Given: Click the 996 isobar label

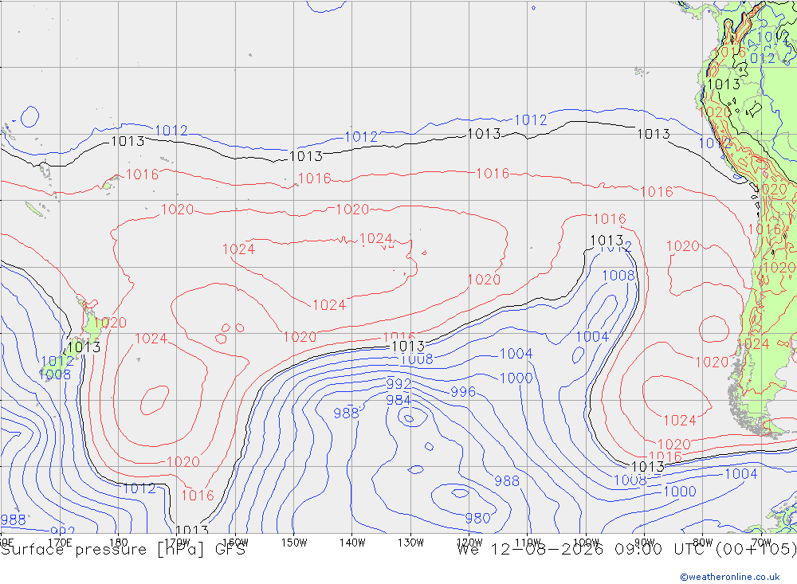Looking at the screenshot, I should coord(463,392).
